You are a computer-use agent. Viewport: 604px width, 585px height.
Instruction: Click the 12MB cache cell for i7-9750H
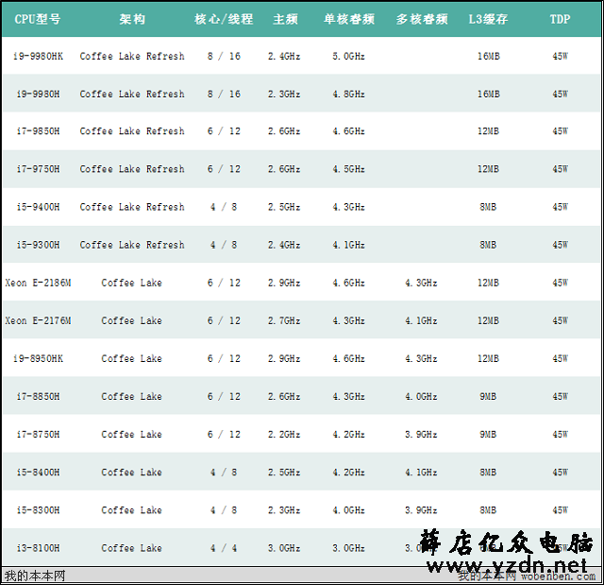[488, 169]
